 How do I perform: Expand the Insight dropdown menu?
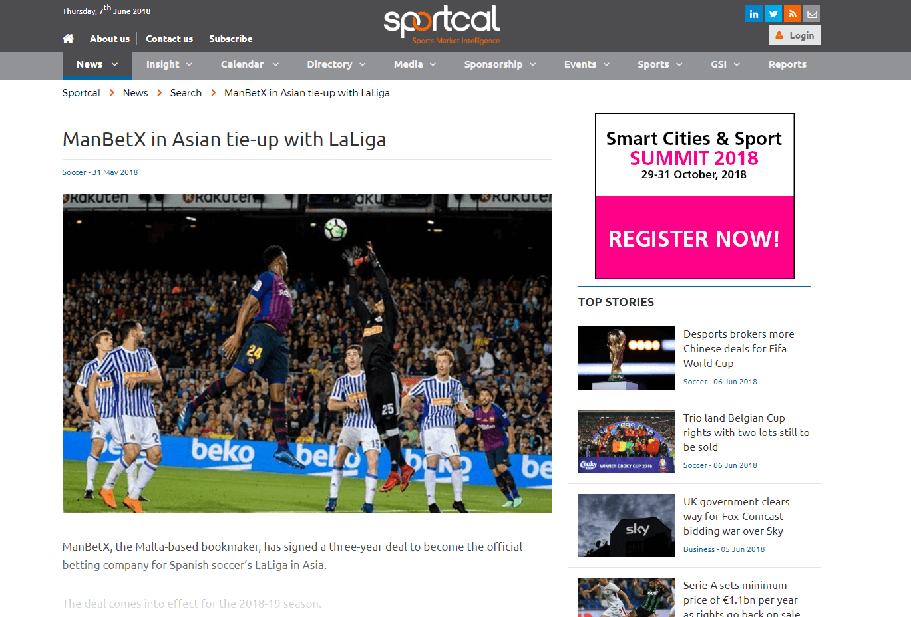[169, 64]
